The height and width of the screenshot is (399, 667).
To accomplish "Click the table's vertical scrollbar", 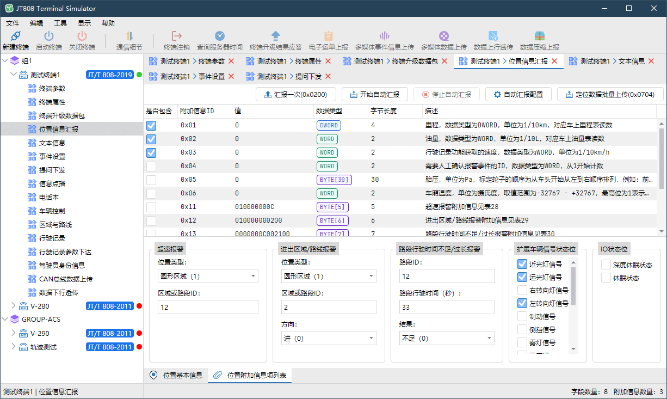I will pyautogui.click(x=662, y=158).
